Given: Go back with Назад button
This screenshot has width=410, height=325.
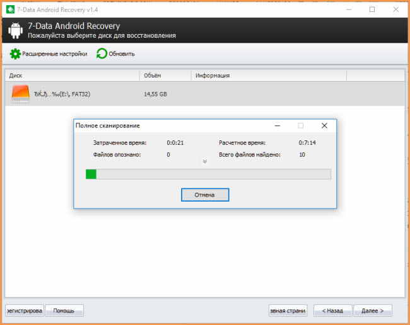Looking at the screenshot, I should pos(332,311).
